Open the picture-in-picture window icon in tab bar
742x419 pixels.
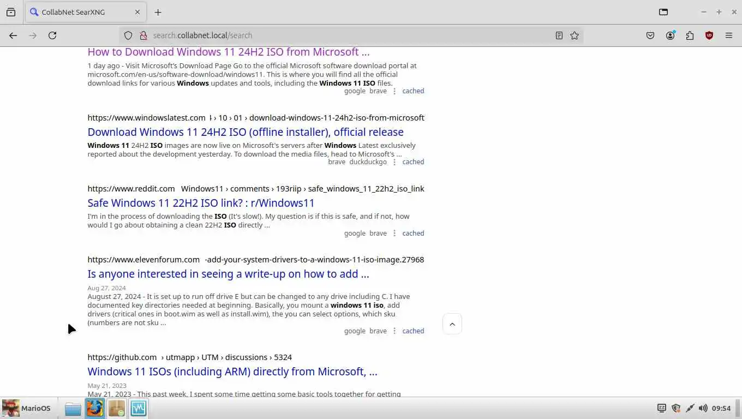click(x=663, y=12)
